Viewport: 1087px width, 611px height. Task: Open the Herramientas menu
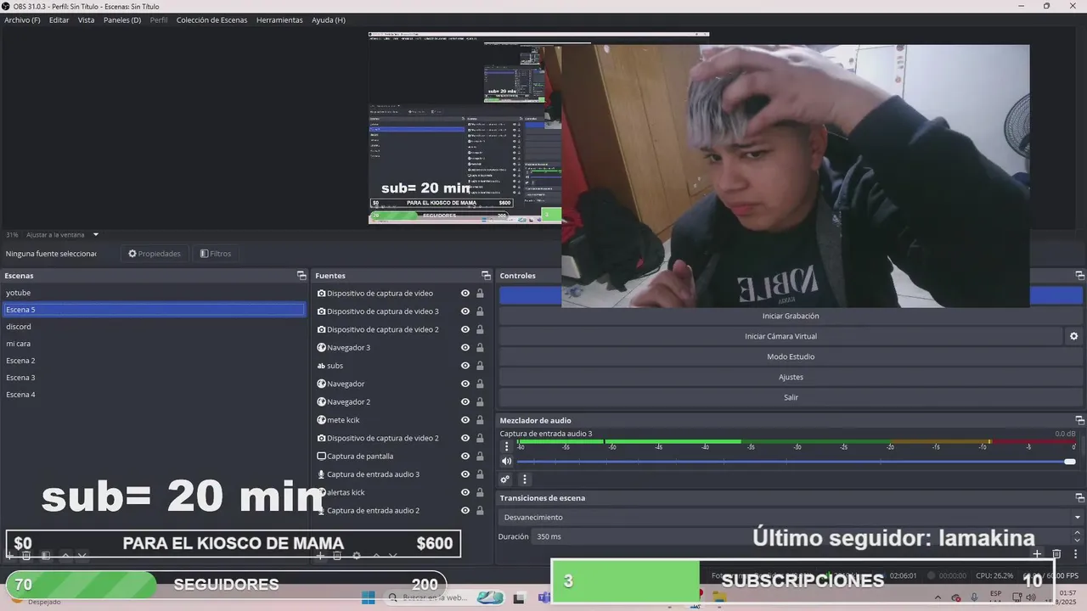point(279,20)
